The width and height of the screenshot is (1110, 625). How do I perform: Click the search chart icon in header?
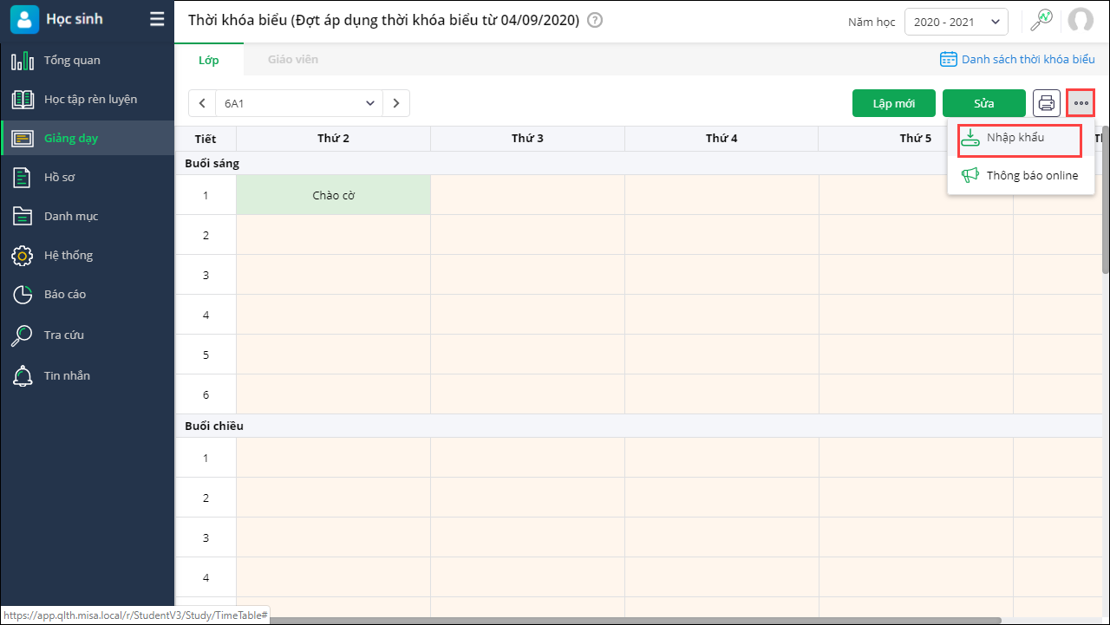1041,21
